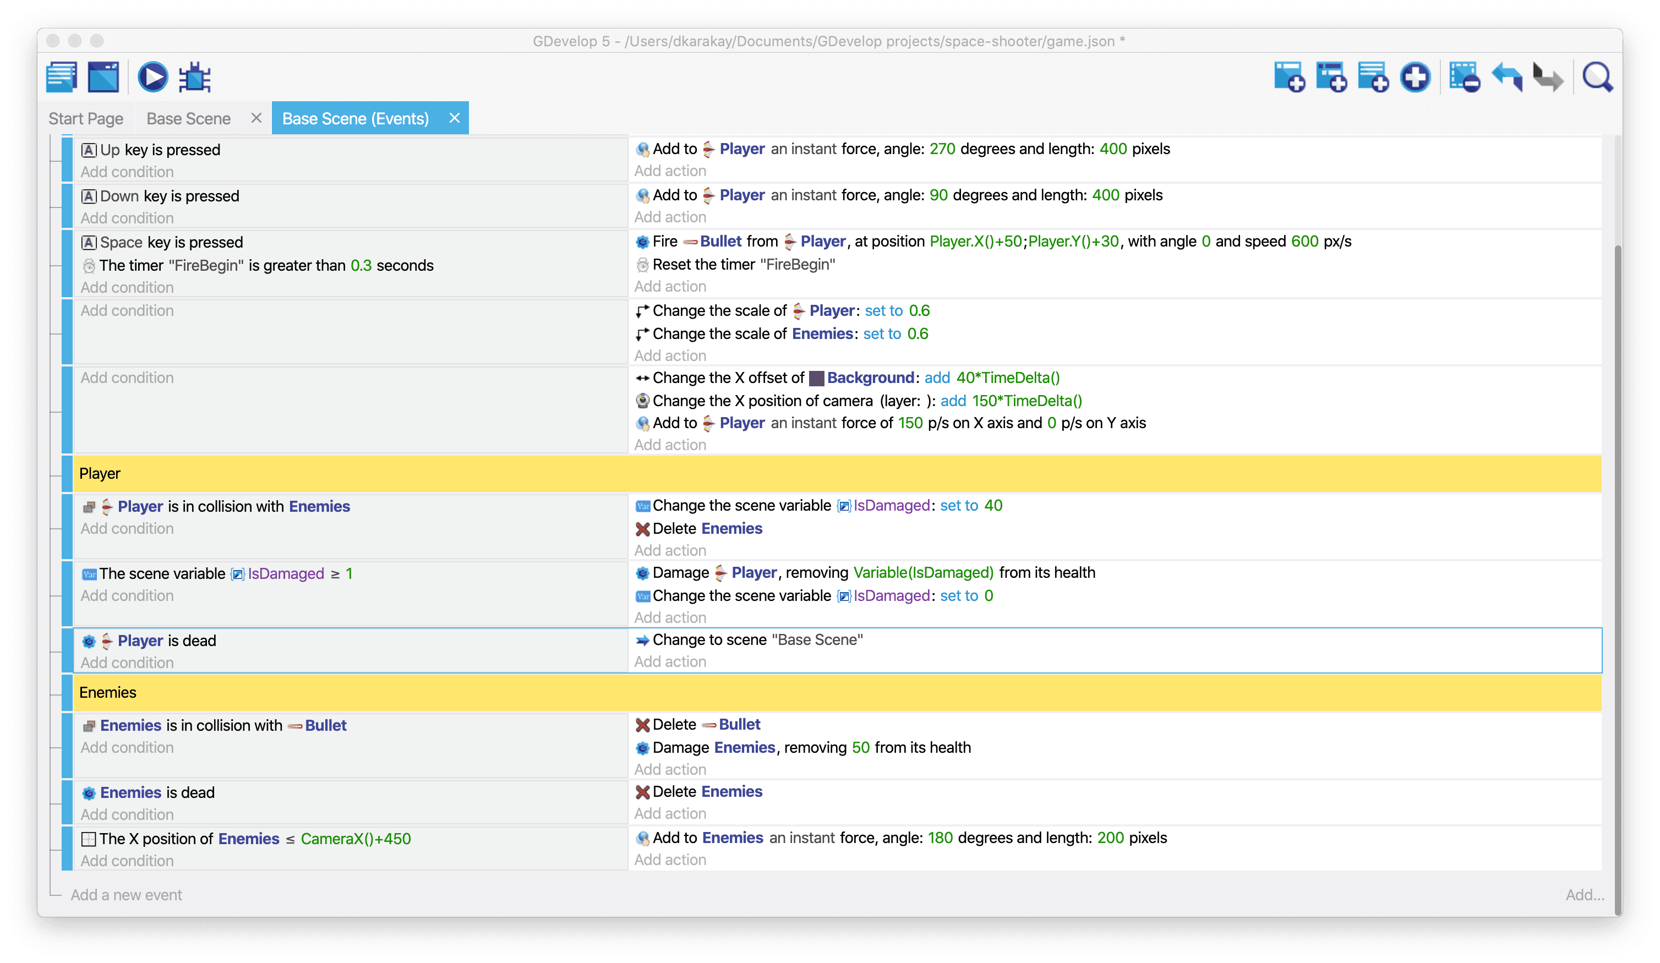The image size is (1660, 963).
Task: Click the add comment toolbar icon
Action: click(1373, 77)
